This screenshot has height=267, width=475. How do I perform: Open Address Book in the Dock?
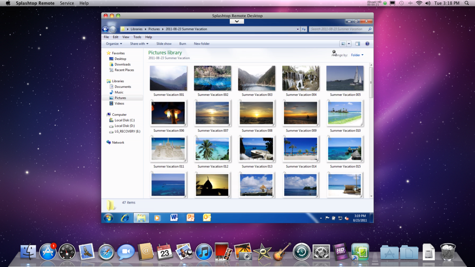pyautogui.click(x=145, y=252)
